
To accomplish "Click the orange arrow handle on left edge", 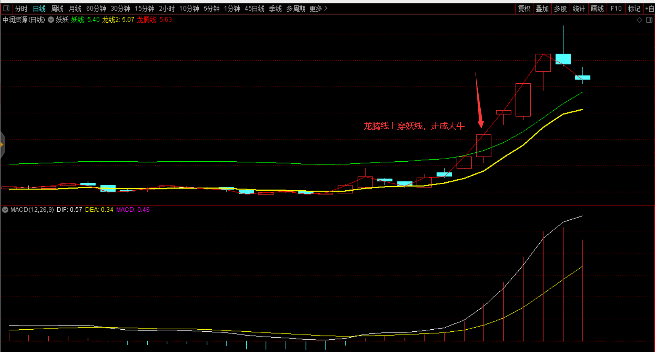I will 2,145.
